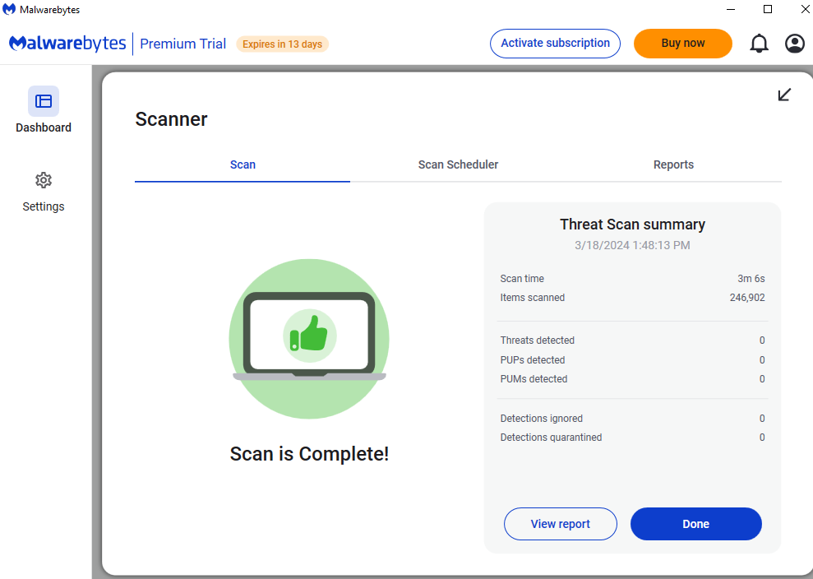Open the account profile icon
Image resolution: width=813 pixels, height=579 pixels.
point(795,44)
